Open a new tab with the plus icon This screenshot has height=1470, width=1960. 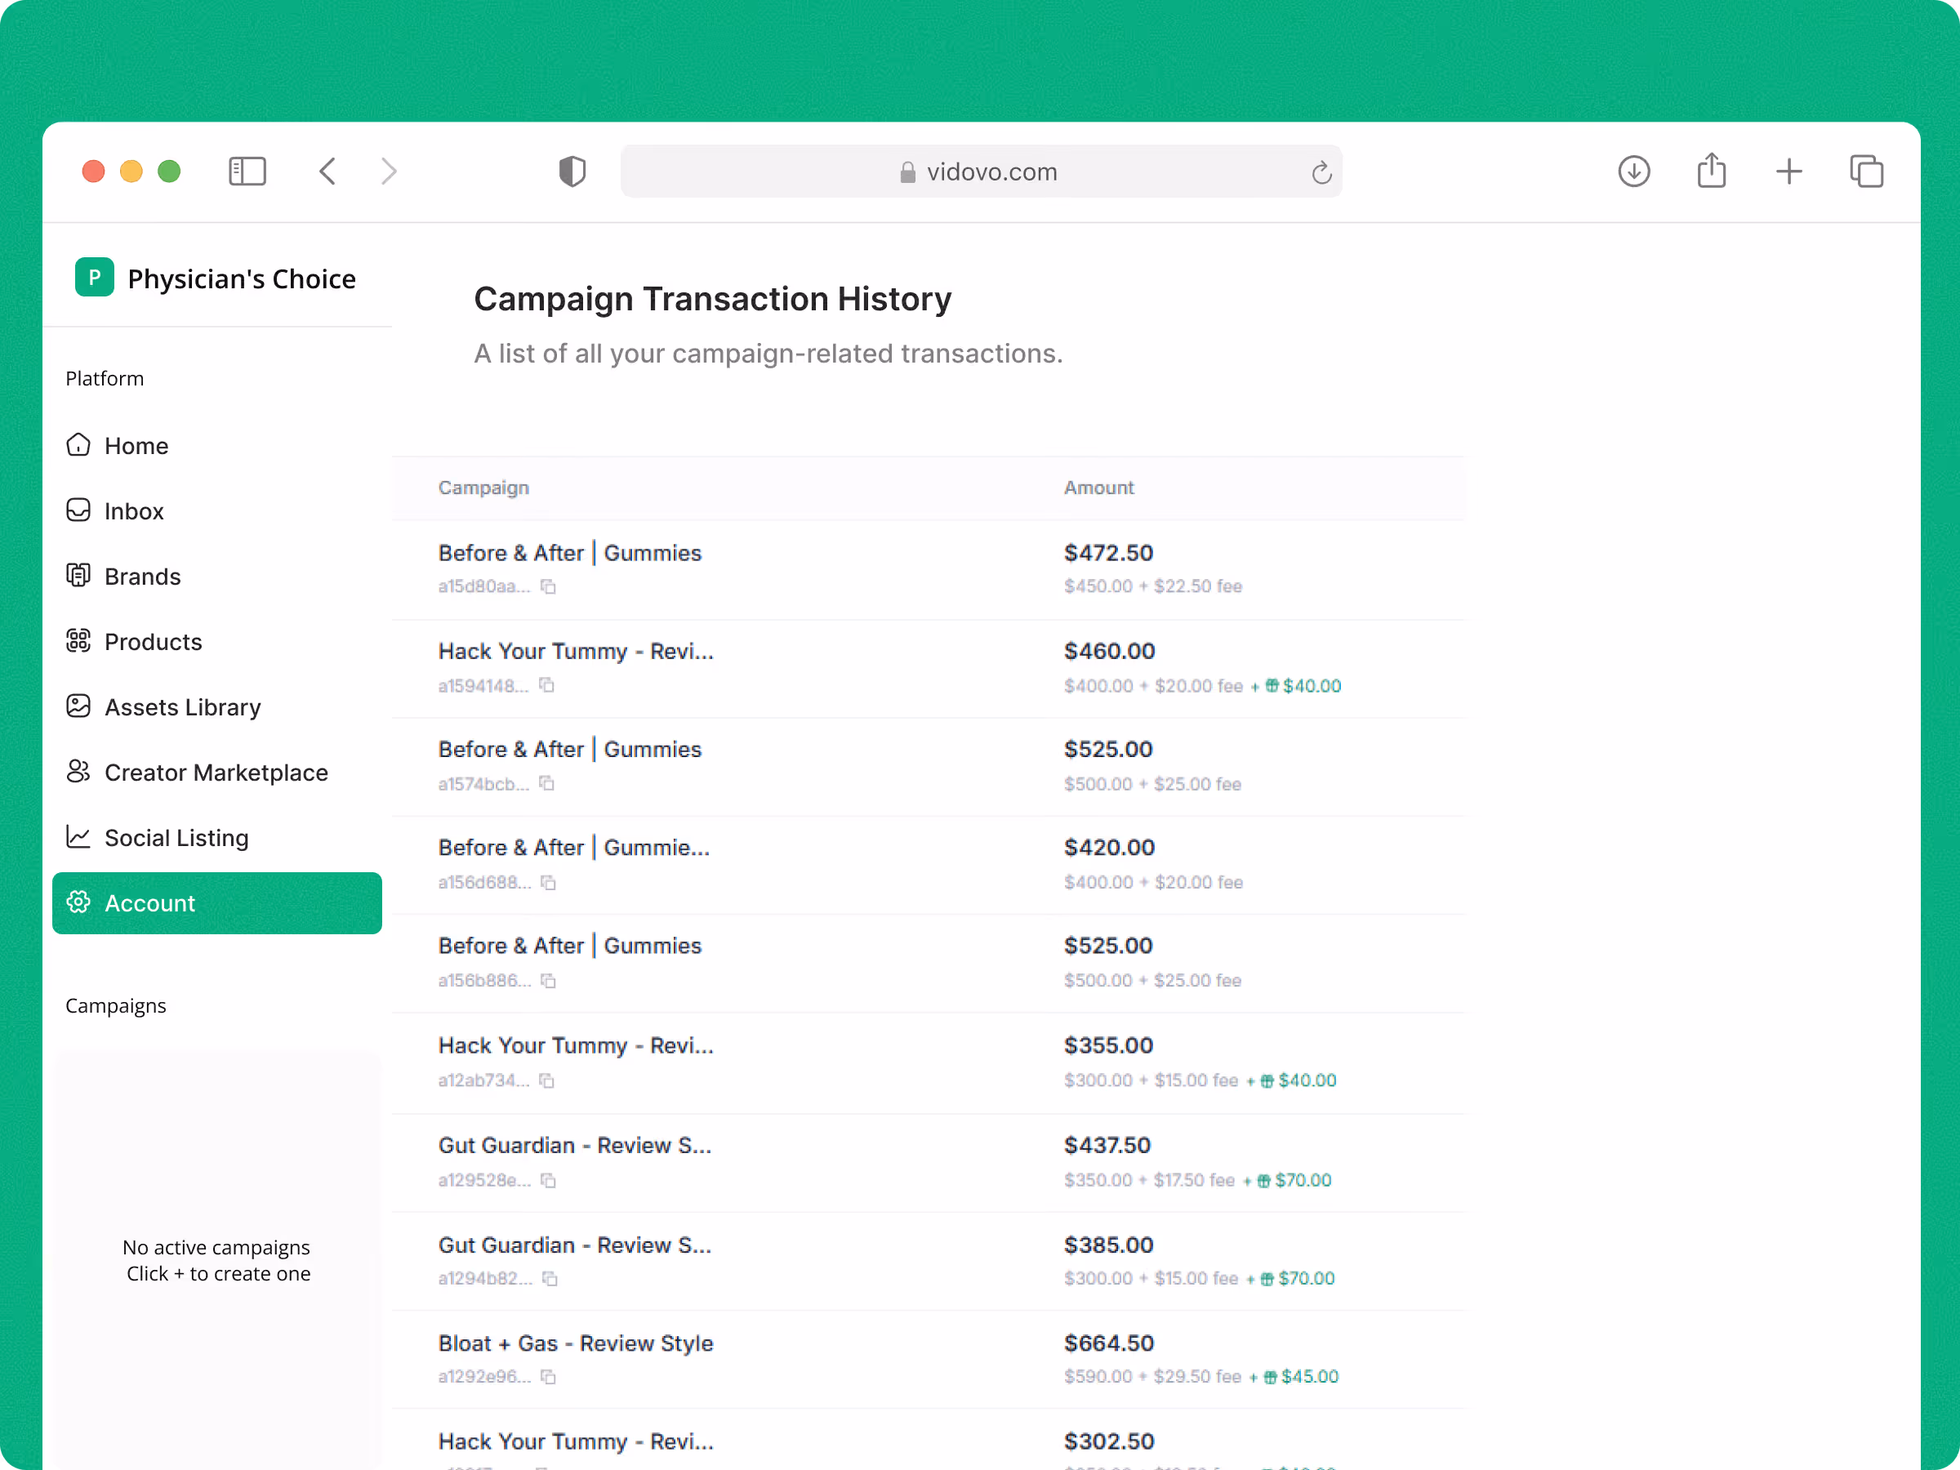pyautogui.click(x=1789, y=171)
